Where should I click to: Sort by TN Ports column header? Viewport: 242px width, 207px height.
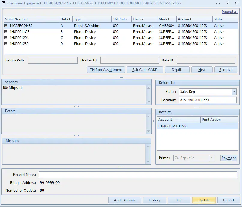click(x=121, y=19)
